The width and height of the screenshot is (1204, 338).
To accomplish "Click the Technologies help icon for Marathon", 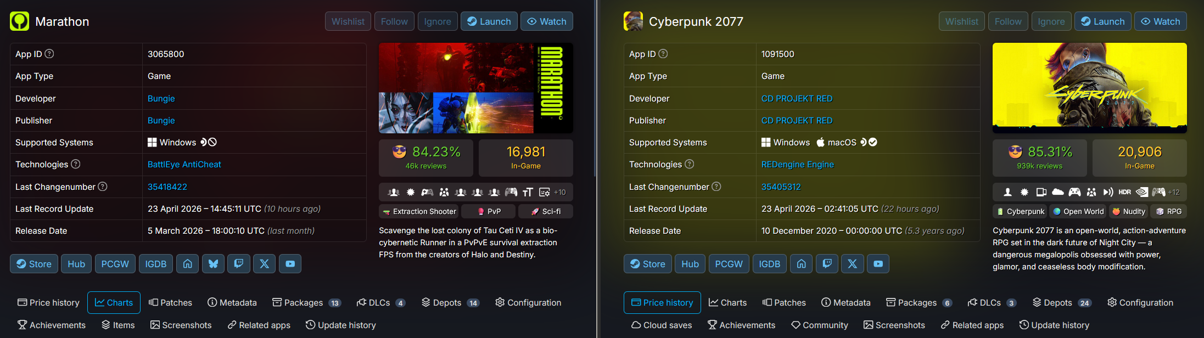I will coord(76,164).
